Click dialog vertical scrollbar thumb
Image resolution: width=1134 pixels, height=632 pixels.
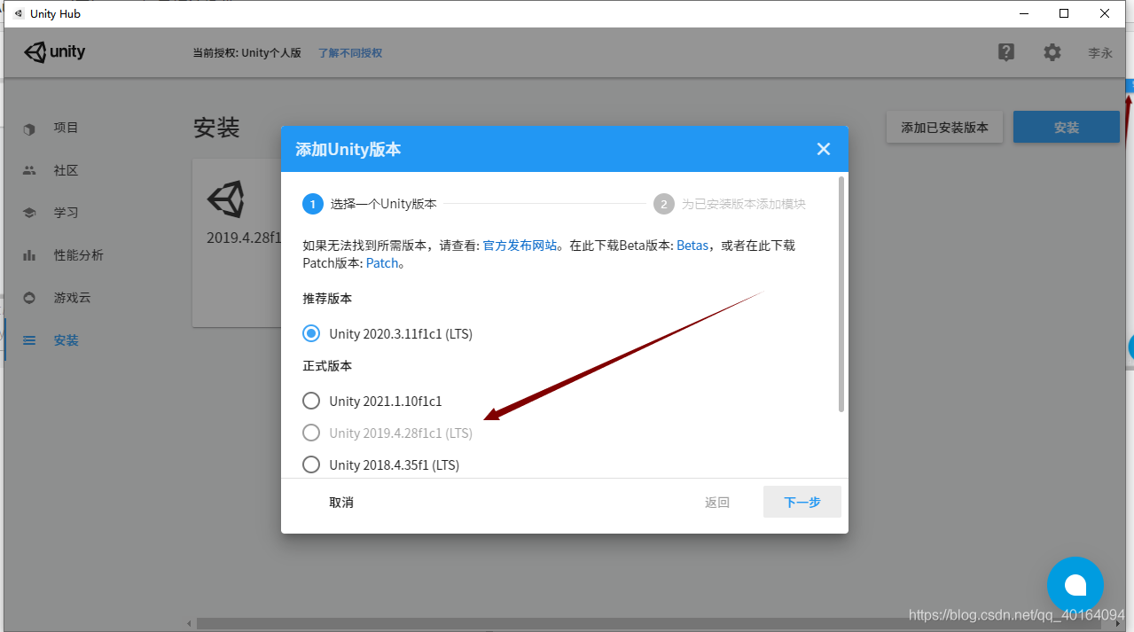pos(841,293)
